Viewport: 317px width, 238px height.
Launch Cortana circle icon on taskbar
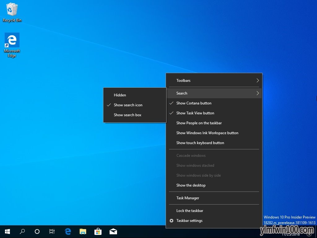(x=37, y=231)
